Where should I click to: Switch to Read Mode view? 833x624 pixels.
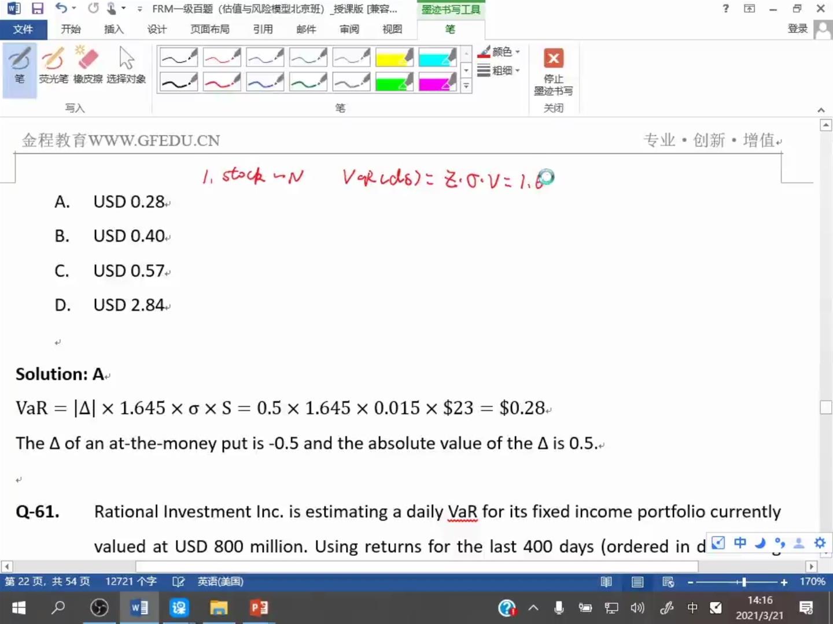[606, 582]
